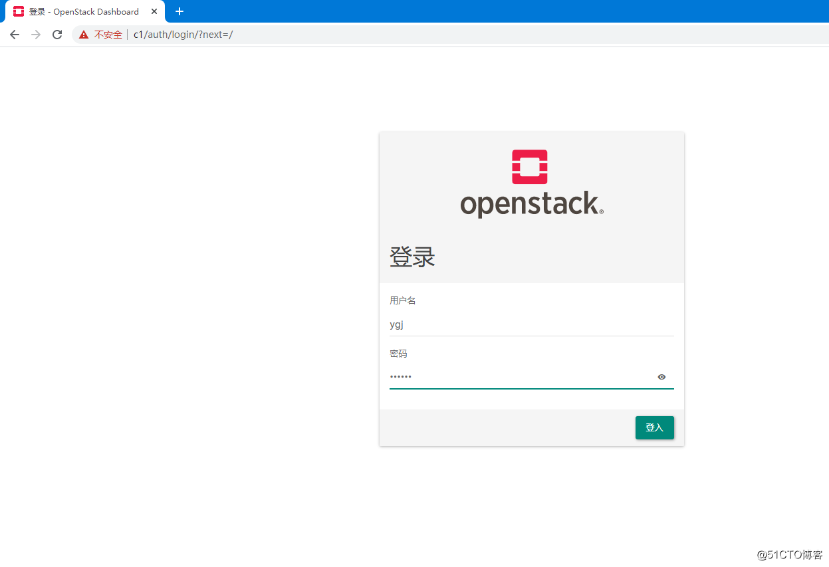Viewport: 829px width, 567px height.
Task: Click the 用户名 field label
Action: [x=403, y=300]
